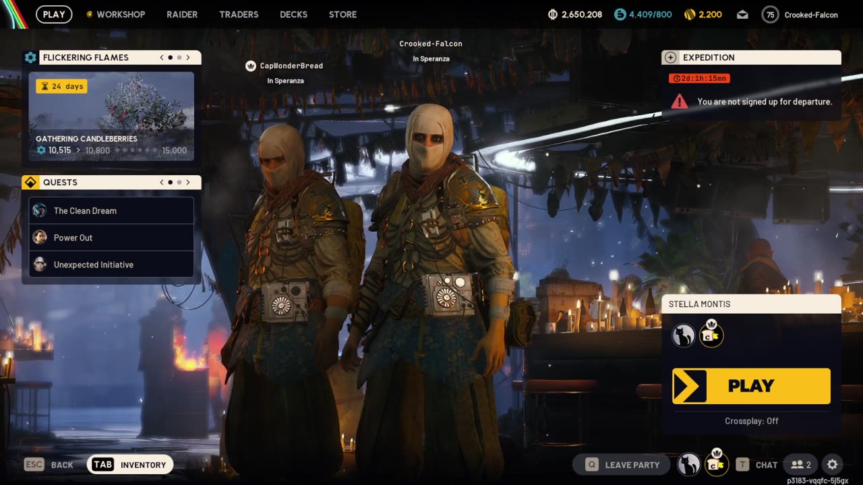This screenshot has height=485, width=863.
Task: Click the crown icon beside CapWonderBread
Action: pos(251,66)
